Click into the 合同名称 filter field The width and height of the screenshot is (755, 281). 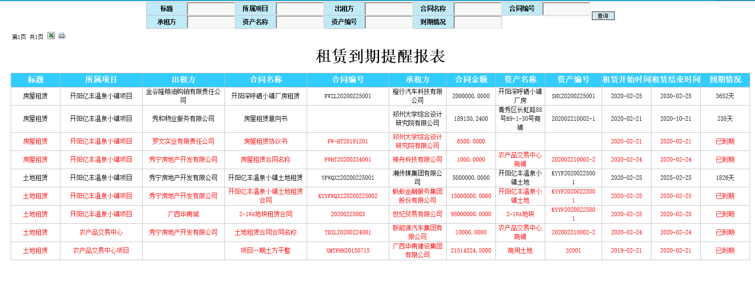pyautogui.click(x=478, y=9)
